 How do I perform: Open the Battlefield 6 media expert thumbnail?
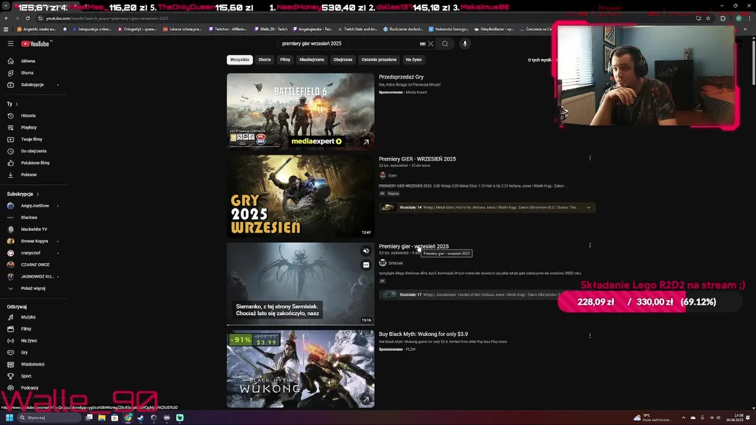[x=301, y=110]
